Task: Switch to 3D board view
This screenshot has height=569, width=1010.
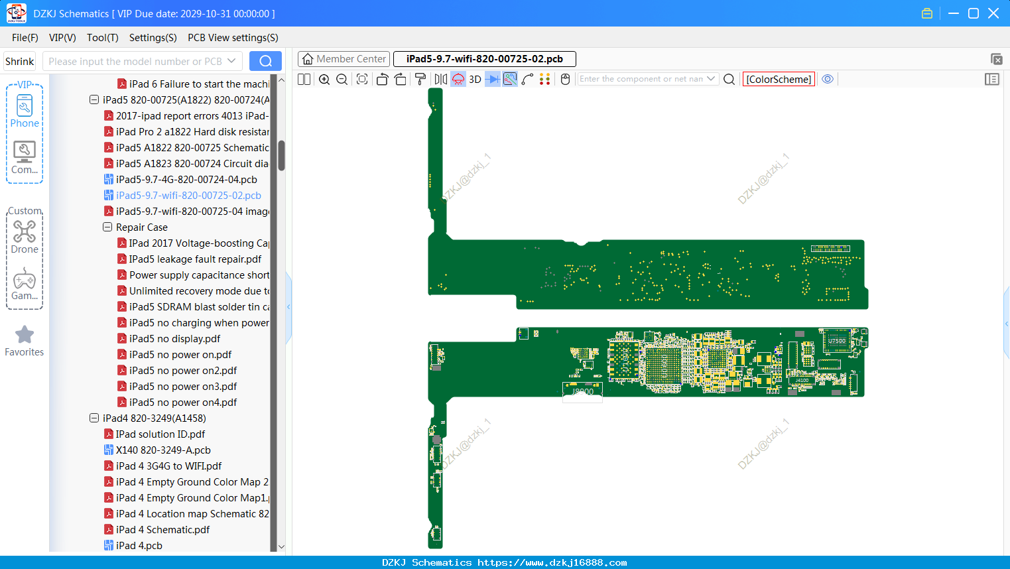Action: click(x=475, y=79)
